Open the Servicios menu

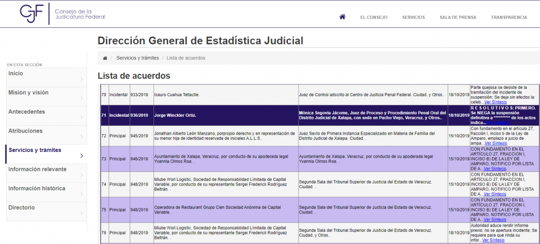413,17
